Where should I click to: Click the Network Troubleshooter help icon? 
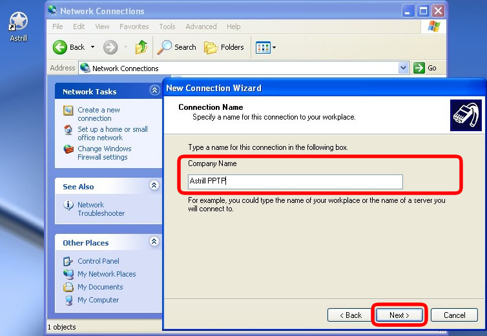pos(68,205)
